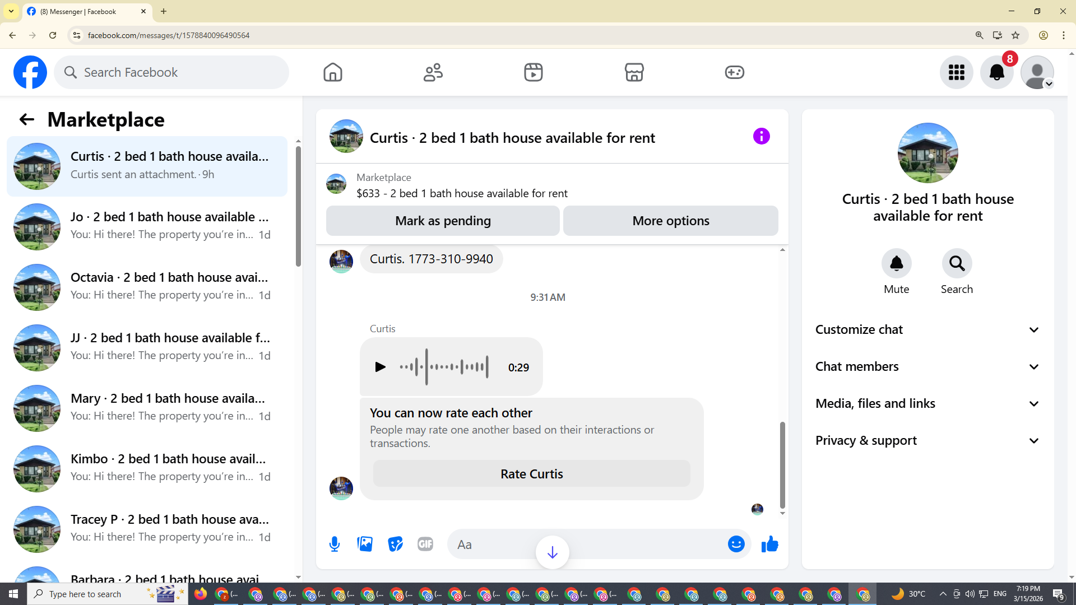This screenshot has height=605, width=1076.
Task: Open the notifications bell with 8 badge
Action: 997,72
